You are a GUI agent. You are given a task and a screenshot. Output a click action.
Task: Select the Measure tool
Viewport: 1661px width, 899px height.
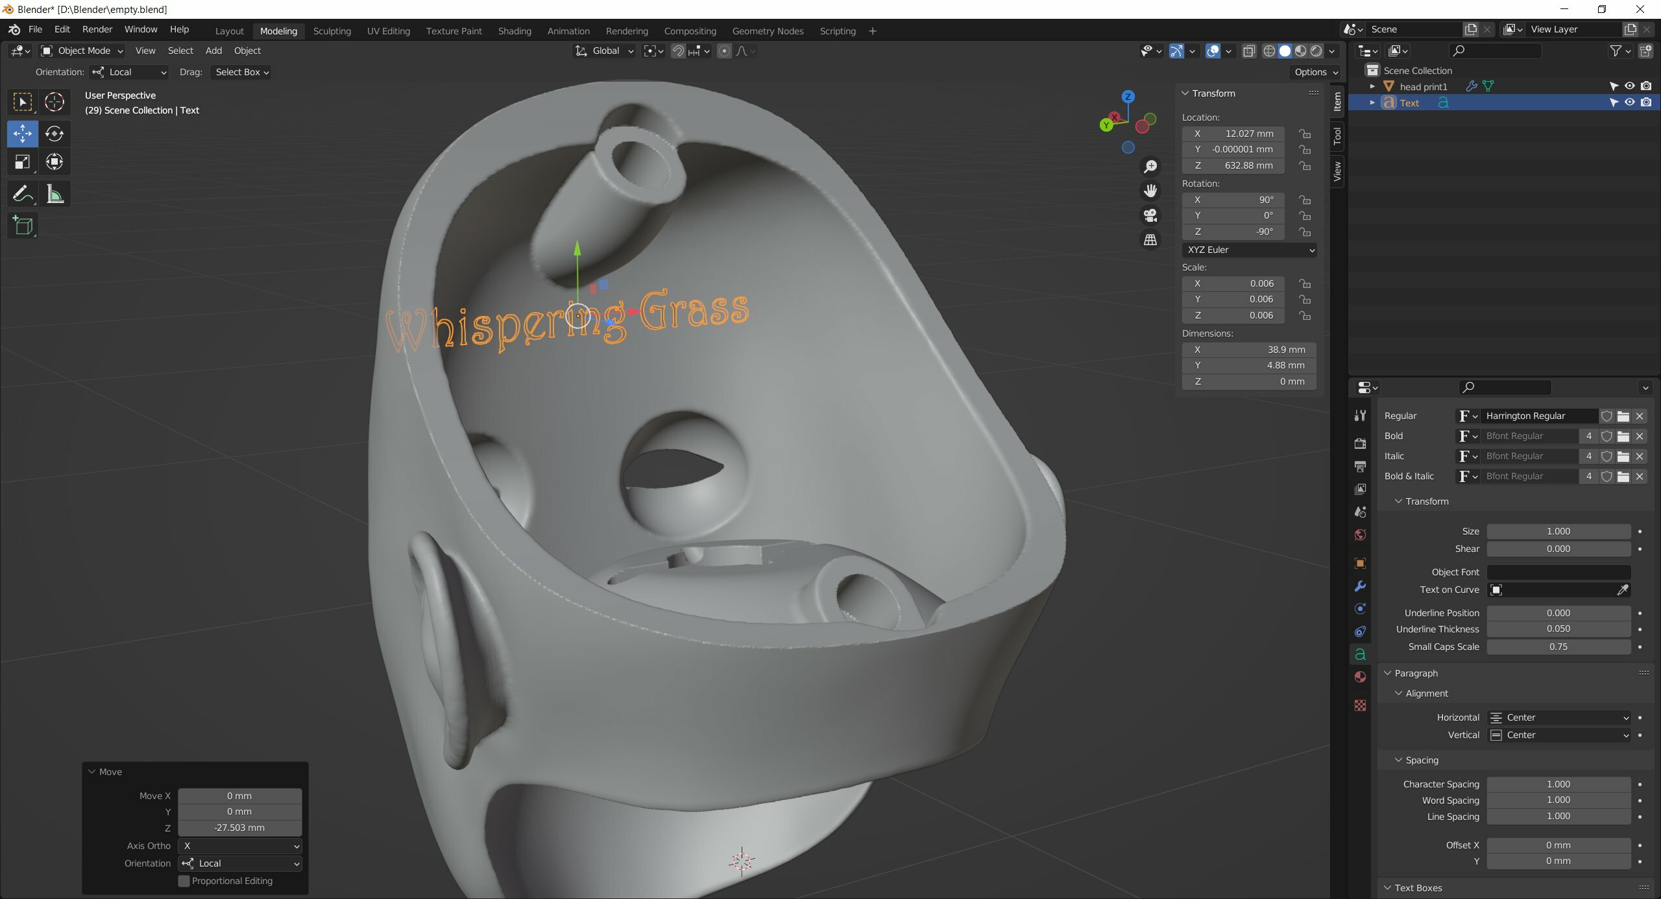tap(55, 194)
